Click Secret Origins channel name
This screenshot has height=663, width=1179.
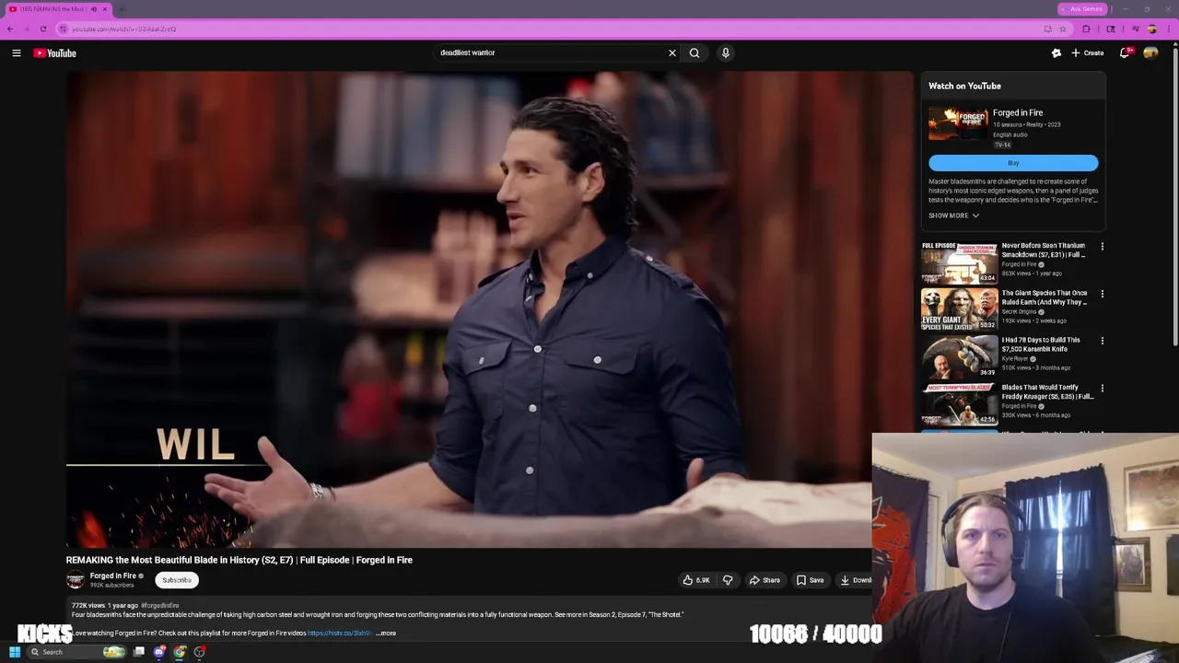[1020, 311]
